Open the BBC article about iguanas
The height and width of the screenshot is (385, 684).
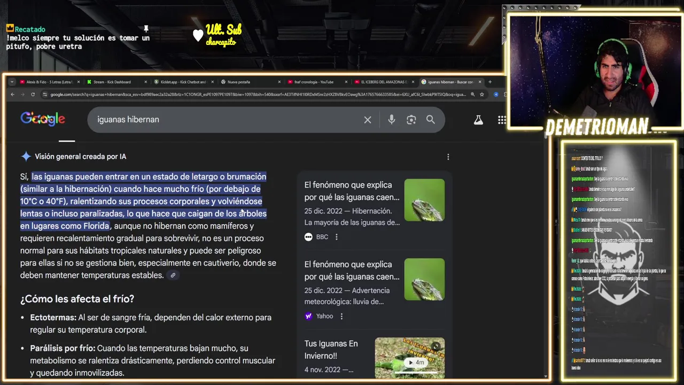[352, 191]
